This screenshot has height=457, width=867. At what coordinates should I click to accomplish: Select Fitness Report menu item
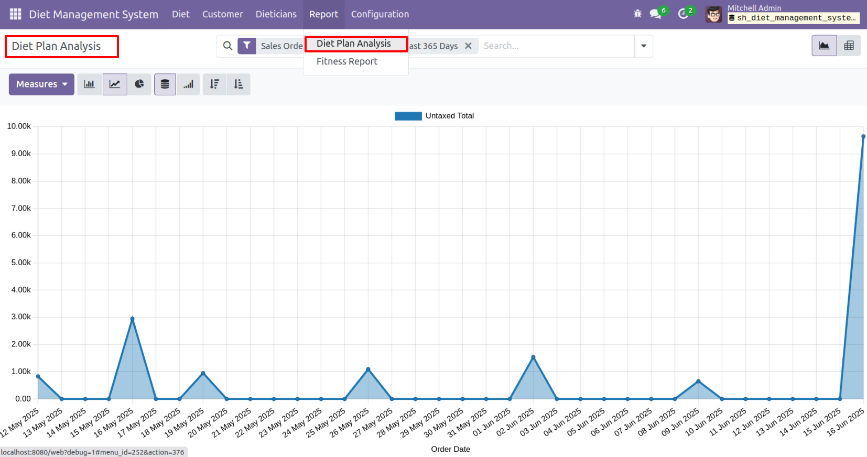click(x=346, y=61)
